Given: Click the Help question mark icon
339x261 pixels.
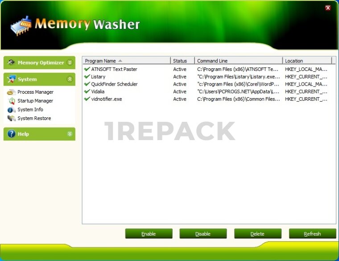Looking at the screenshot, I should click(x=11, y=134).
